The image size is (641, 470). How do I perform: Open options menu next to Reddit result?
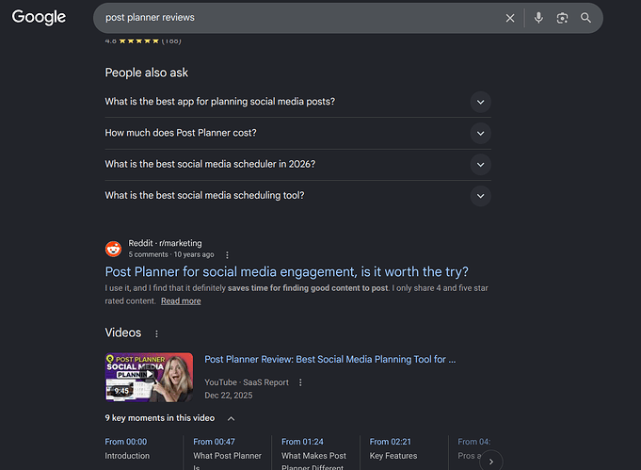point(227,255)
